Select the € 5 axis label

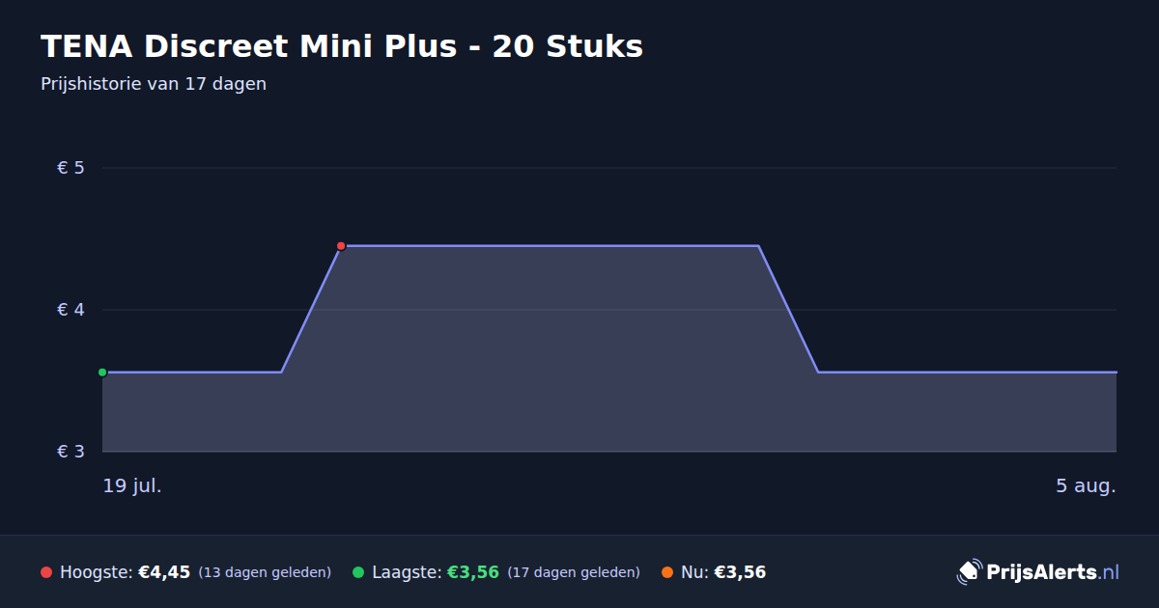coord(71,168)
